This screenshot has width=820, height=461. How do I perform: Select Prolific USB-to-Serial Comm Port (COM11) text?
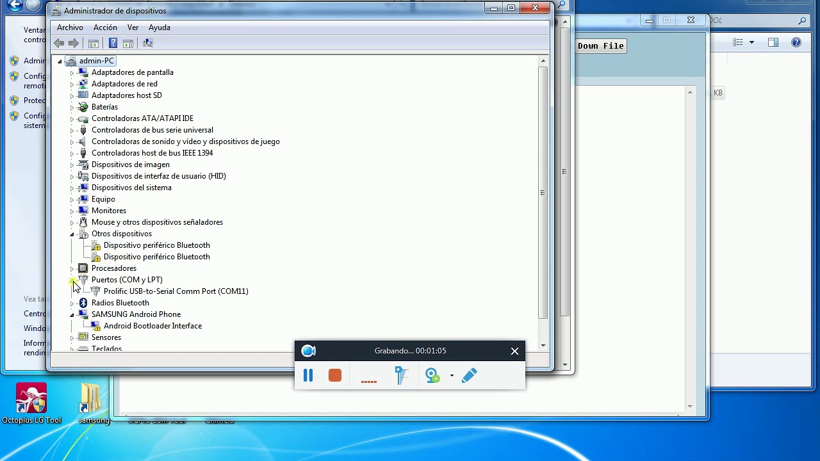click(x=176, y=291)
